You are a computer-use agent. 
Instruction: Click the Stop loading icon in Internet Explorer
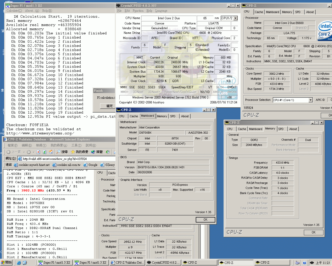tap(38, 152)
